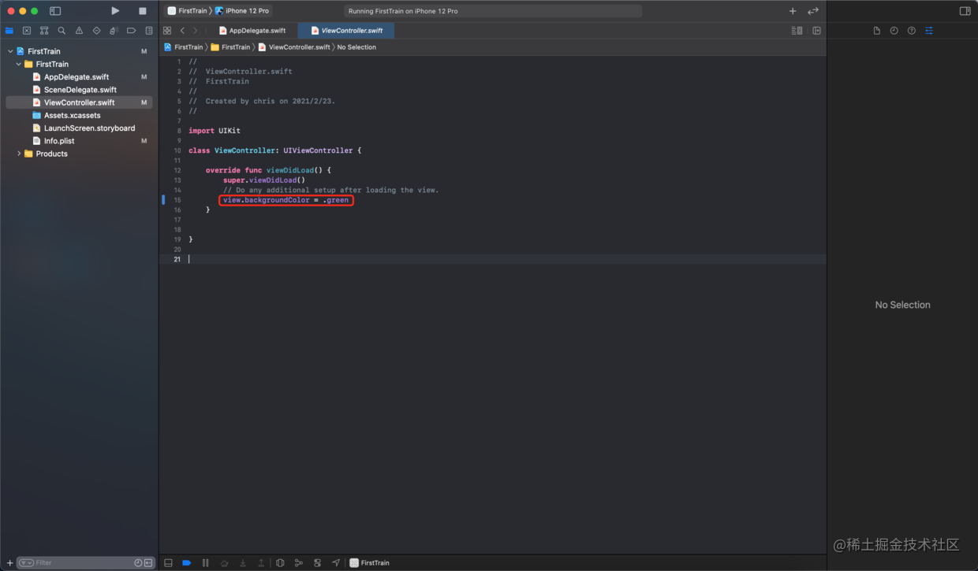Adjust editor options lines icon
Screen dimensions: 978x571
[x=797, y=31]
